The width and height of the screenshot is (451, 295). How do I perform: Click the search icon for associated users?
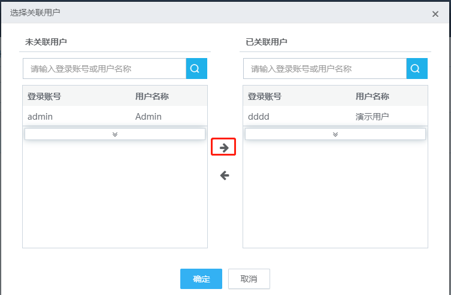(x=417, y=69)
